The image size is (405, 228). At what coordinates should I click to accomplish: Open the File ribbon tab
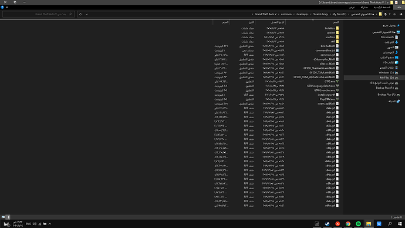(x=399, y=7)
